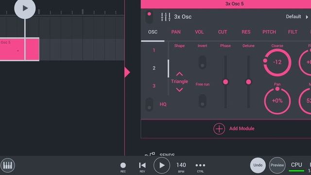
Task: Collapse panel with the pink side arrow
Action: tap(127, 72)
